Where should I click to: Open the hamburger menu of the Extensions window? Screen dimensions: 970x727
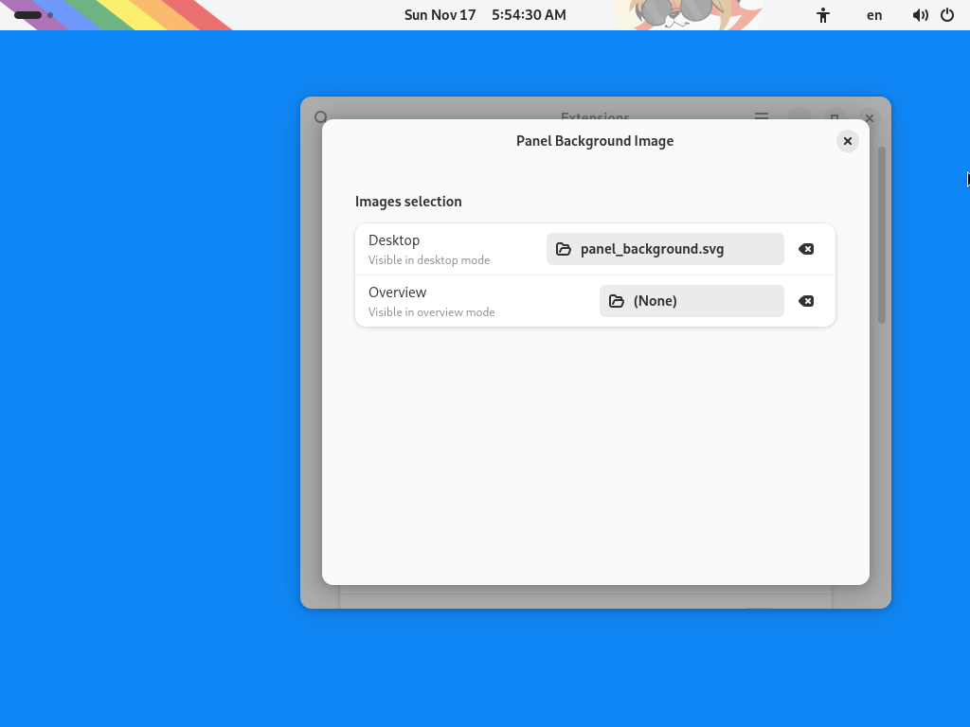tap(762, 117)
